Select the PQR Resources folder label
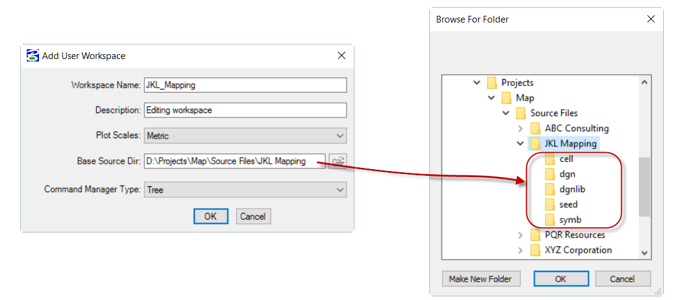Screen dimensions: 676x300 coord(575,235)
